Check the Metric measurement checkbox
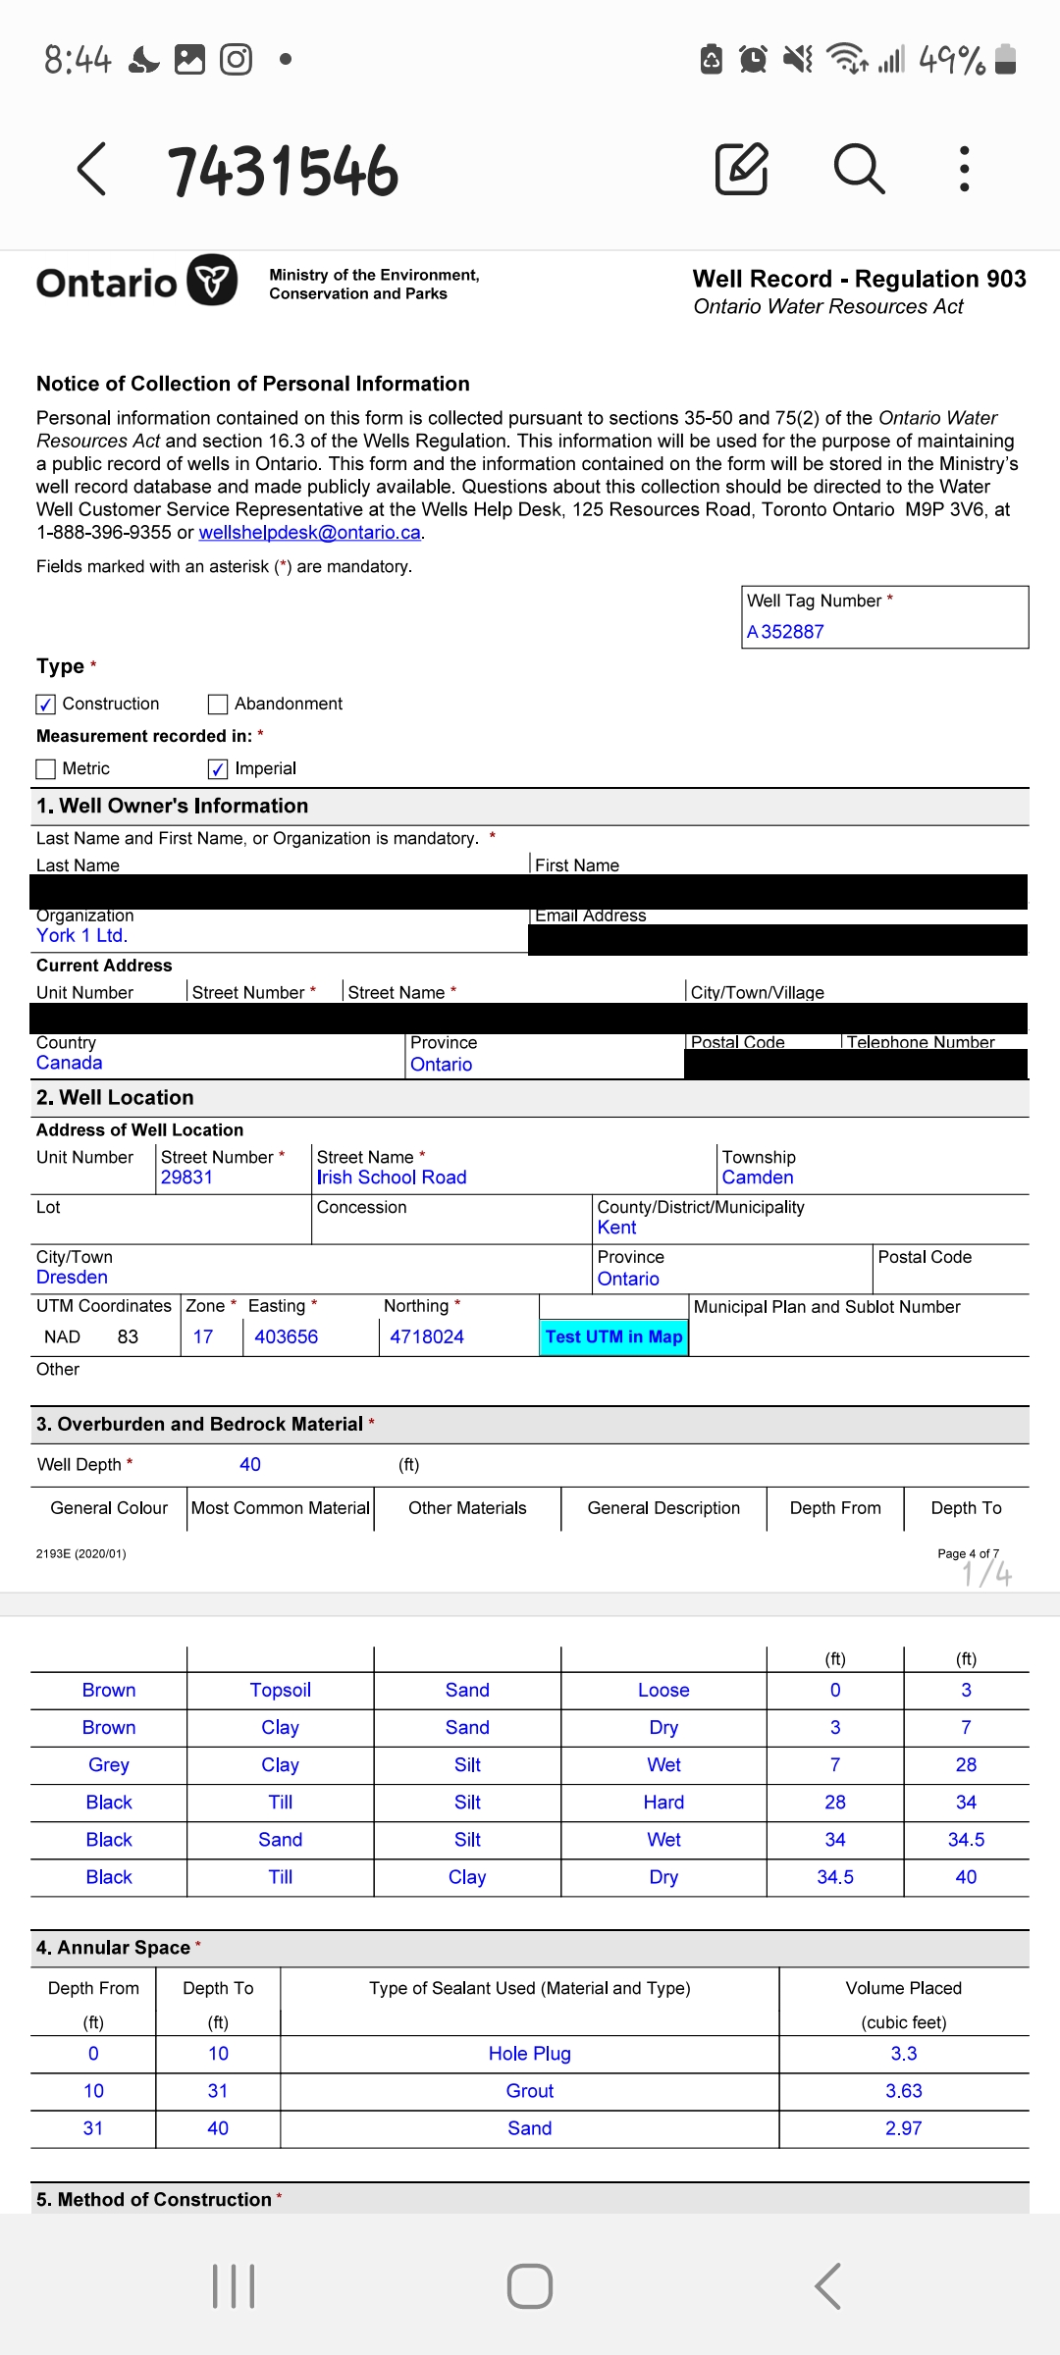Image resolution: width=1060 pixels, height=2355 pixels. pos(46,769)
